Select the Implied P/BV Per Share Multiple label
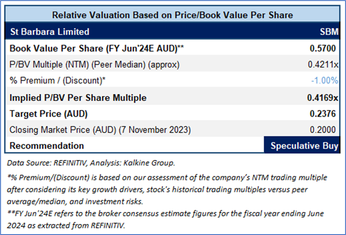The image size is (346, 235). [x=78, y=98]
